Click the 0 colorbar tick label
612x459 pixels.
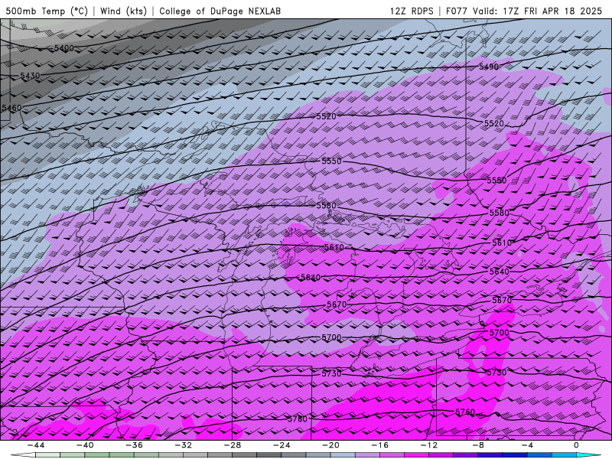[576, 445]
